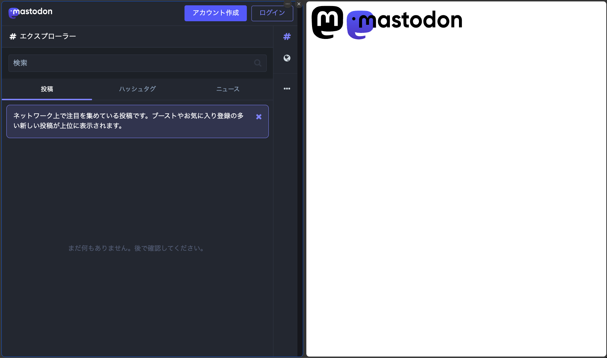Open the three-dot more menu in the sidebar
607x358 pixels.
[x=287, y=89]
